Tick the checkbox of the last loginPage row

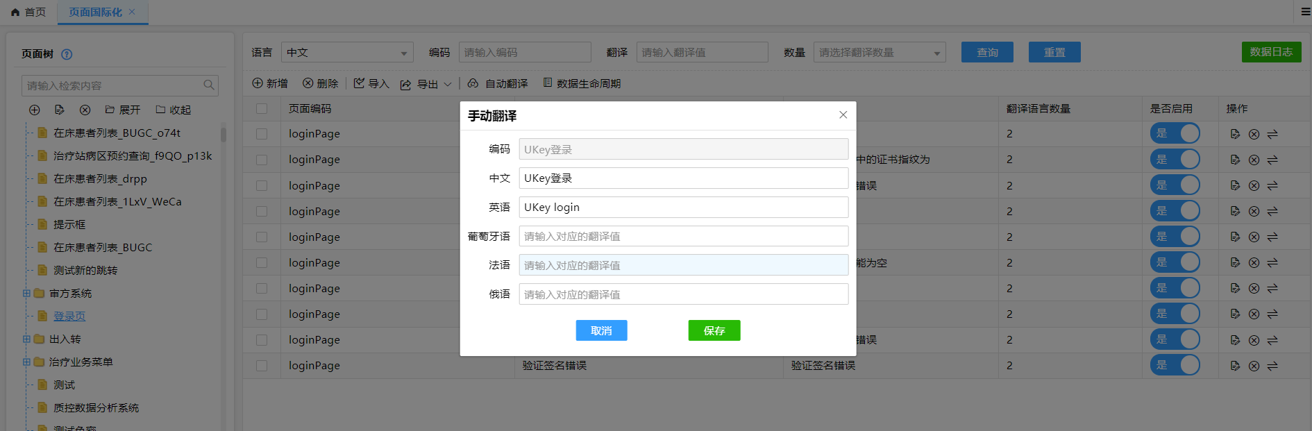262,366
